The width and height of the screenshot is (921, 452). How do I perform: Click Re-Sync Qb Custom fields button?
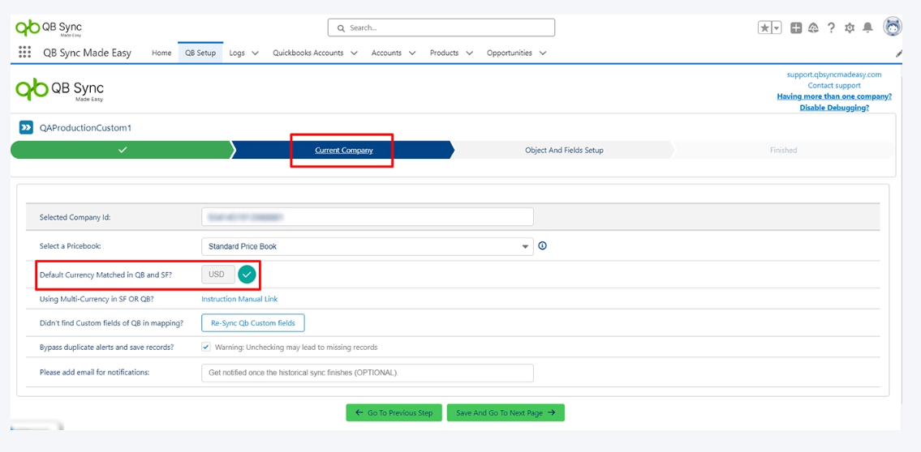click(252, 323)
